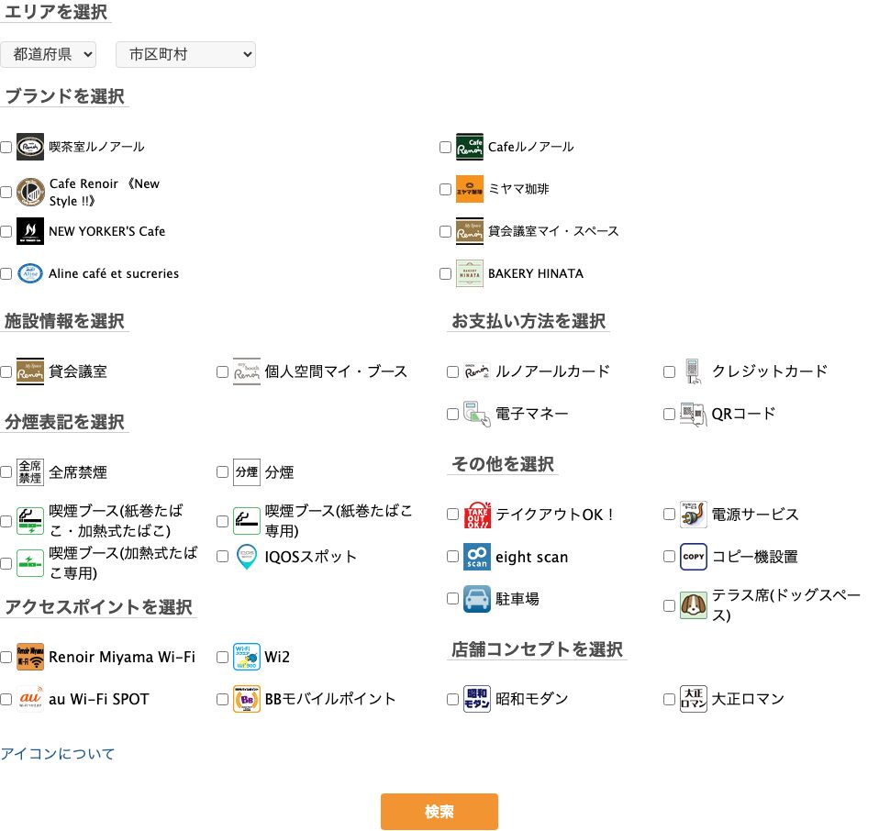The height and width of the screenshot is (831, 879).
Task: Click the orange ミヤマ珈琲 logo icon
Action: [x=469, y=189]
